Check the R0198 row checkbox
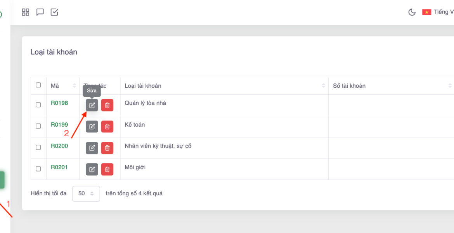Viewport: 454px width, 233px height. 38,105
